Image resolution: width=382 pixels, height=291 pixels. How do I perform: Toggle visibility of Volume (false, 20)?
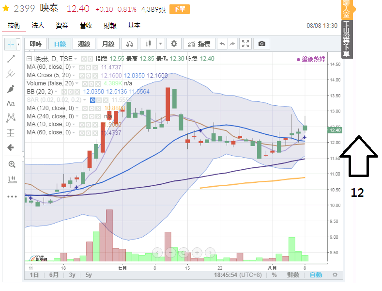85,84
